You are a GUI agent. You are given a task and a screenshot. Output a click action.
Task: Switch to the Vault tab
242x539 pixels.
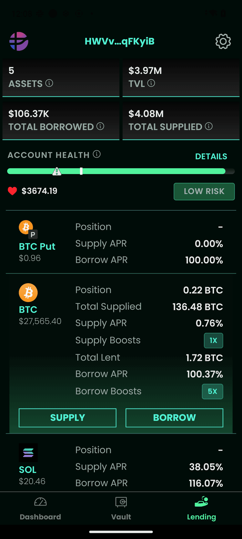coord(121,509)
